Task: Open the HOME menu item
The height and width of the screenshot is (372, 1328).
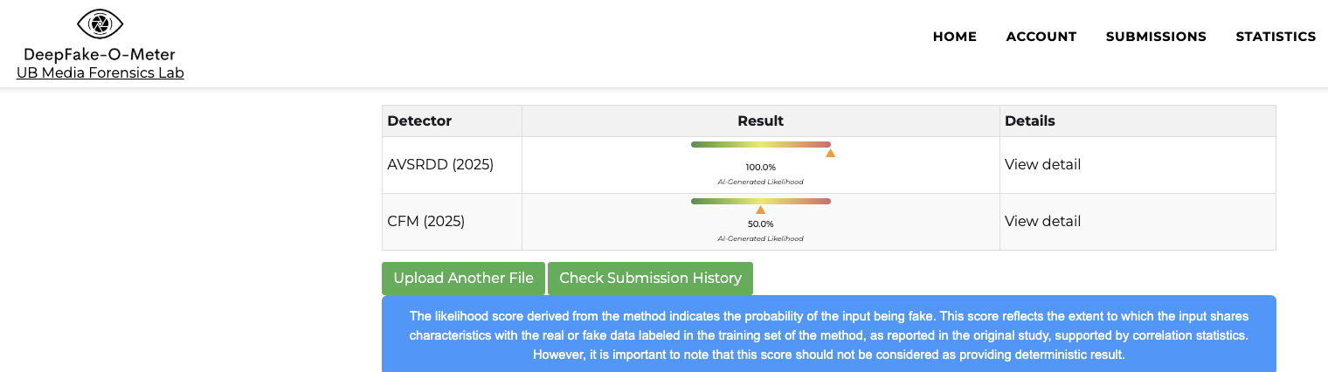Action: 954,37
